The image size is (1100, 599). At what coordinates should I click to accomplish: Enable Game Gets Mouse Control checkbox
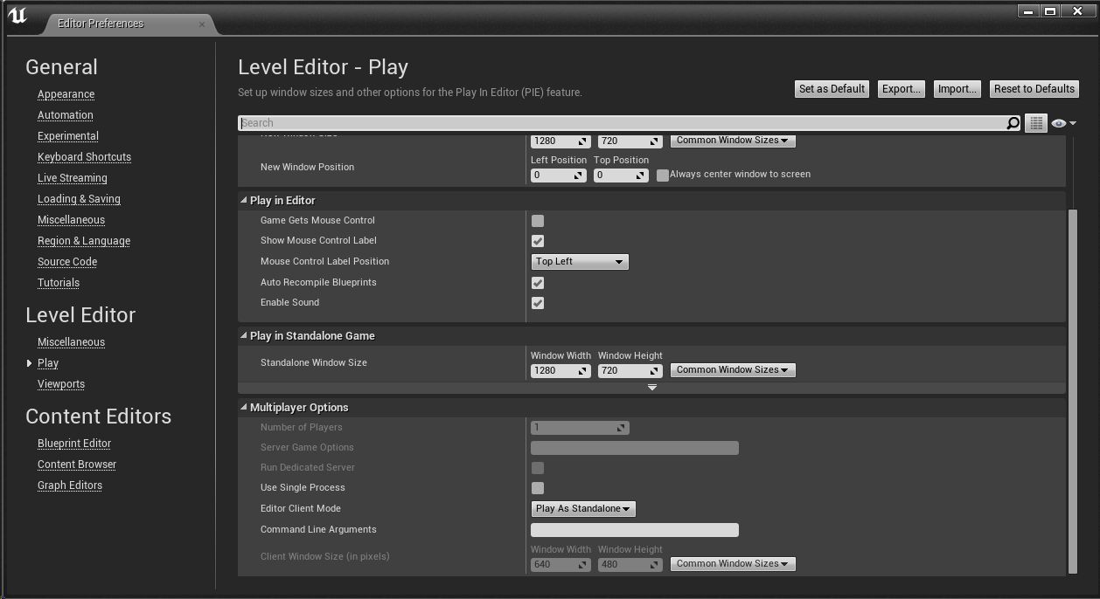tap(538, 221)
